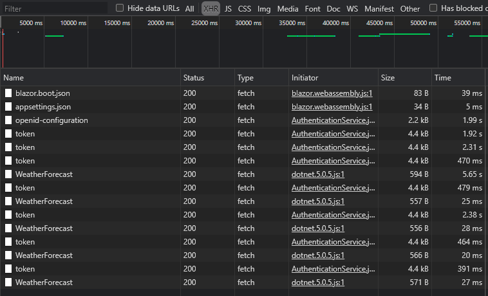
Task: Click the file icon beside appsettings.json
Action: point(8,107)
